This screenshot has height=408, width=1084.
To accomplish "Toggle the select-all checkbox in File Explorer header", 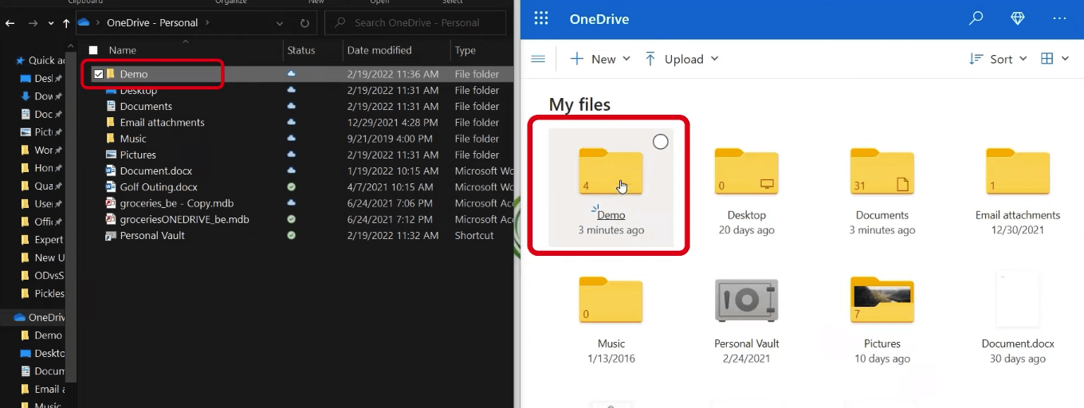I will [x=93, y=50].
